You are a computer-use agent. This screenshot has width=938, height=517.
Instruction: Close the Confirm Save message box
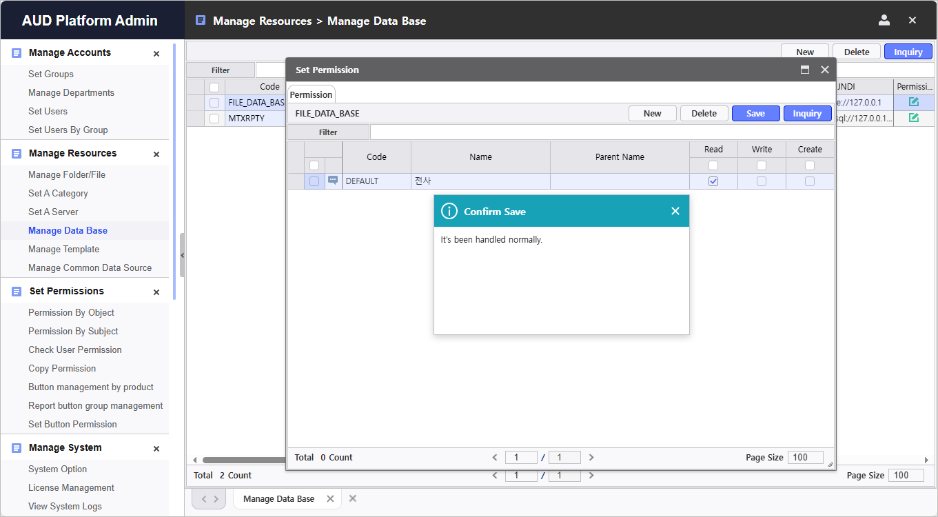point(675,211)
